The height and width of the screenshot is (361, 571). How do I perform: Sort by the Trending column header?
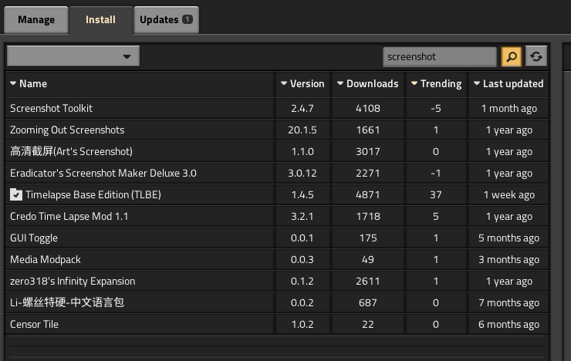pyautogui.click(x=436, y=84)
